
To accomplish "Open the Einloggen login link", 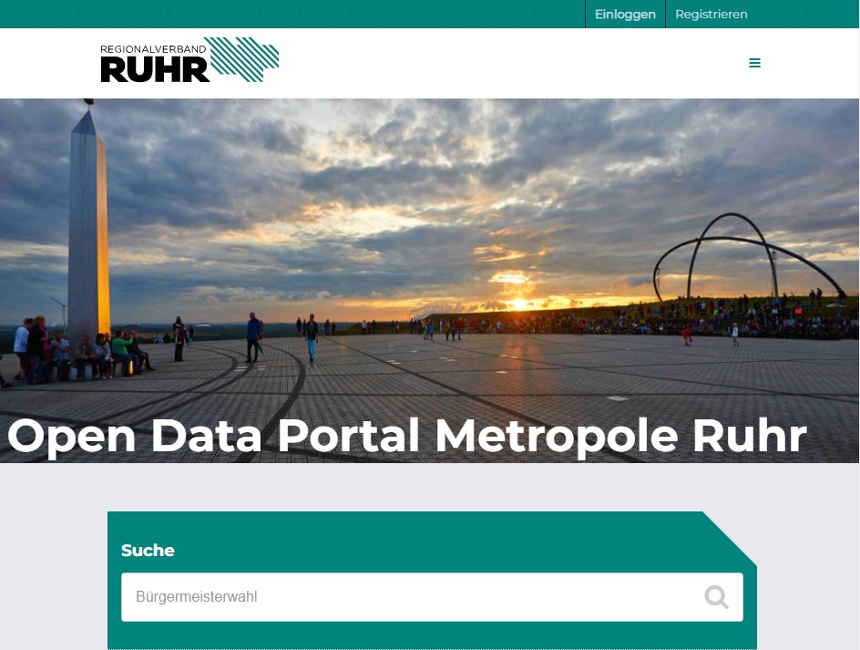I will tap(625, 15).
